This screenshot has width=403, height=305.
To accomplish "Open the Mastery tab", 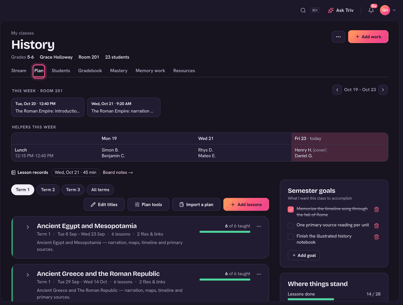I will click(119, 71).
